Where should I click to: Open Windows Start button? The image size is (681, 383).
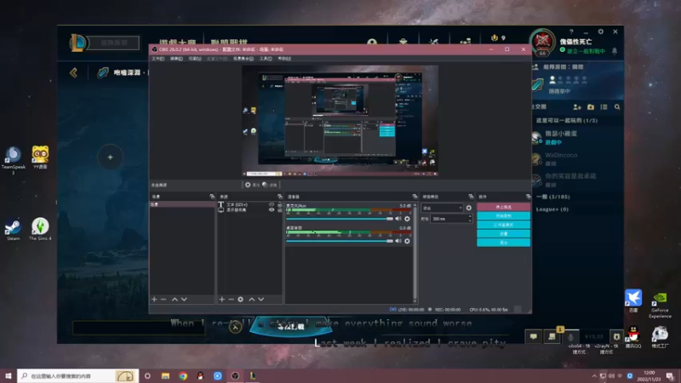point(9,376)
